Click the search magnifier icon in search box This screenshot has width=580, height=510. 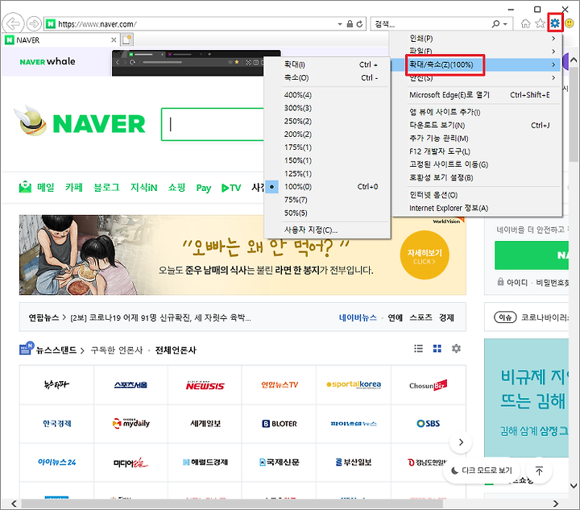(495, 24)
